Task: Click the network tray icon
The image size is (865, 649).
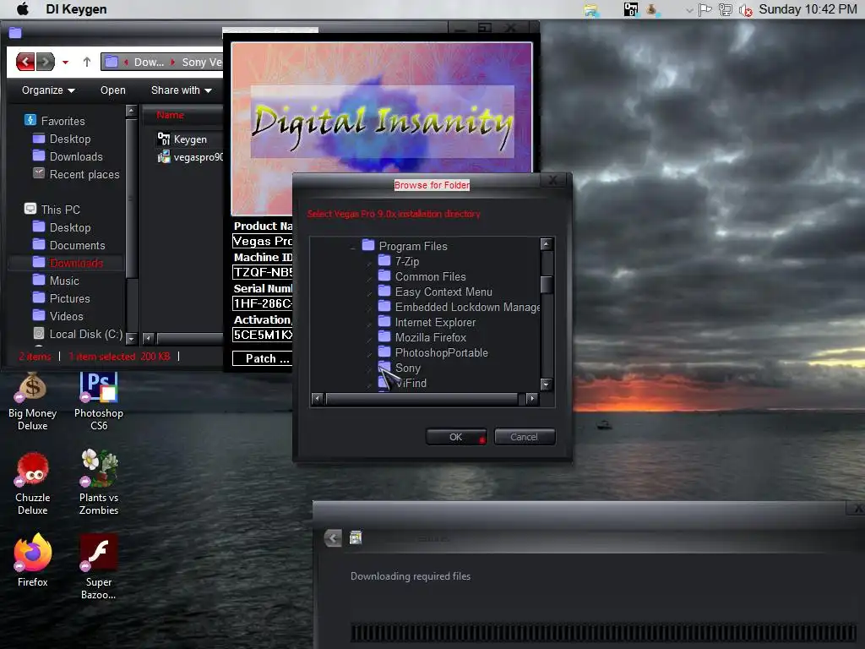Action: [x=725, y=10]
